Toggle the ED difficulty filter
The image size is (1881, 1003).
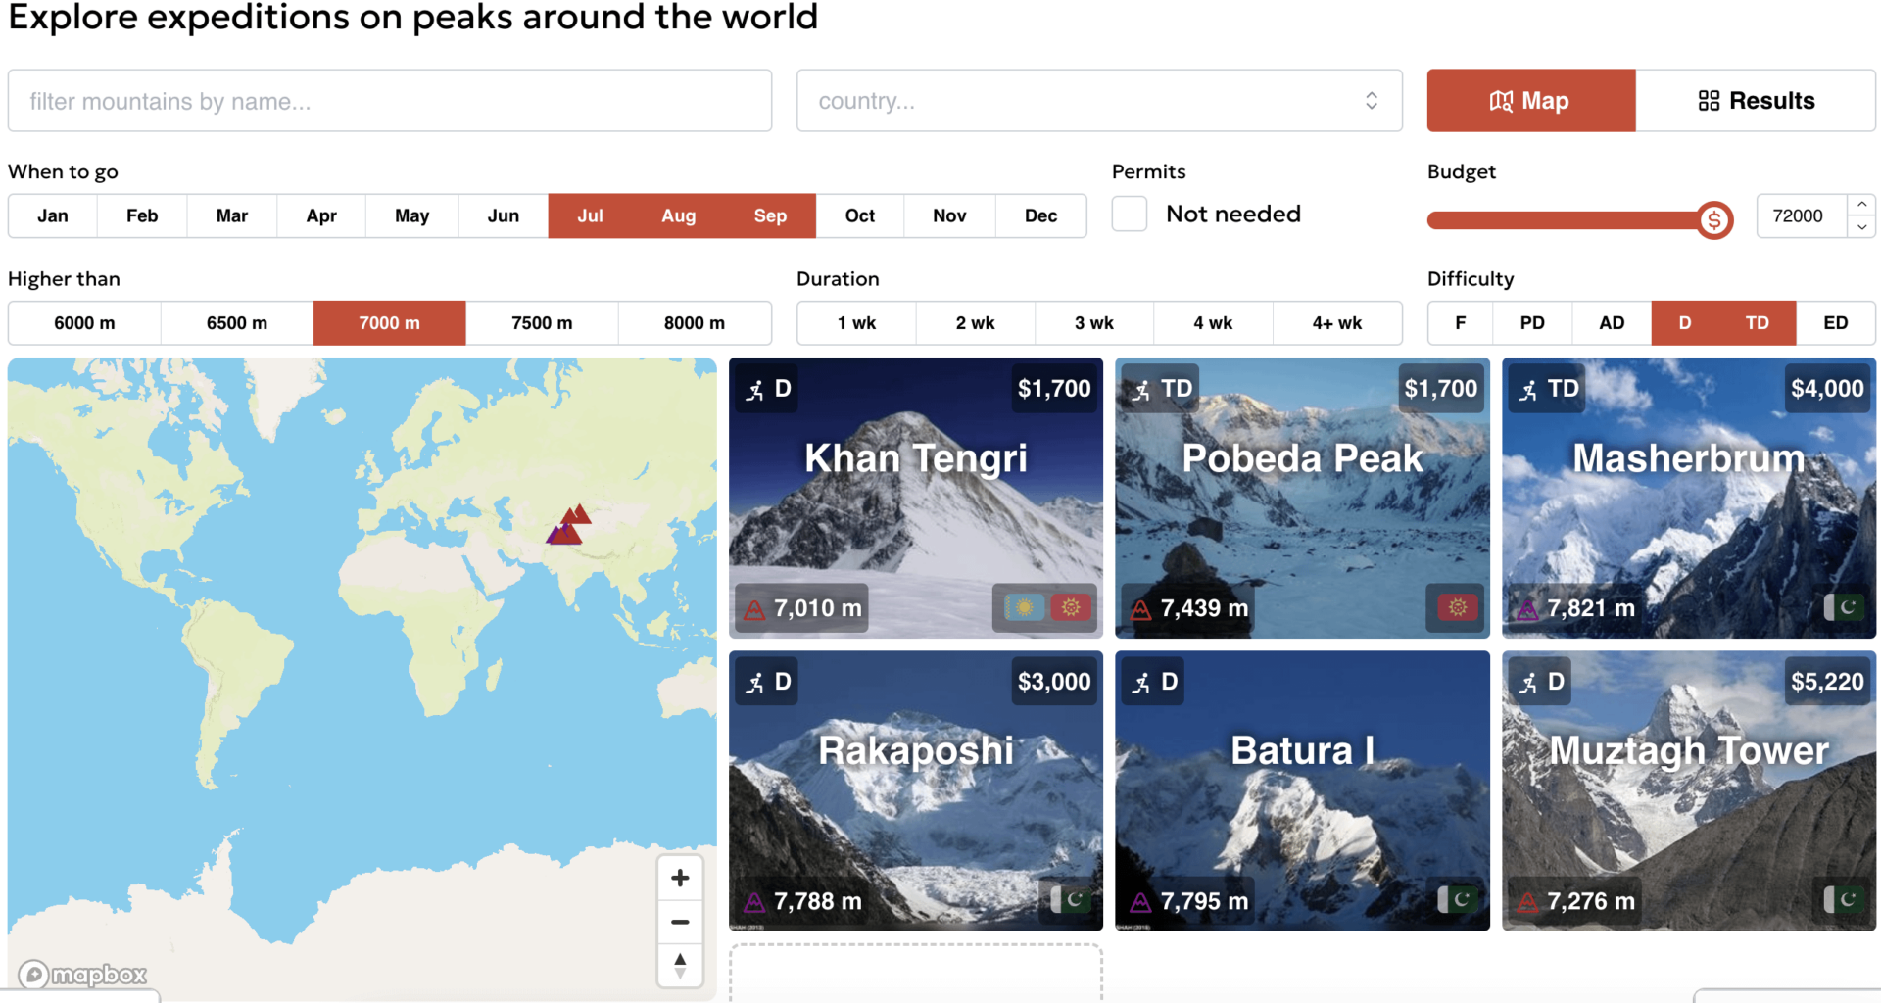coord(1837,322)
